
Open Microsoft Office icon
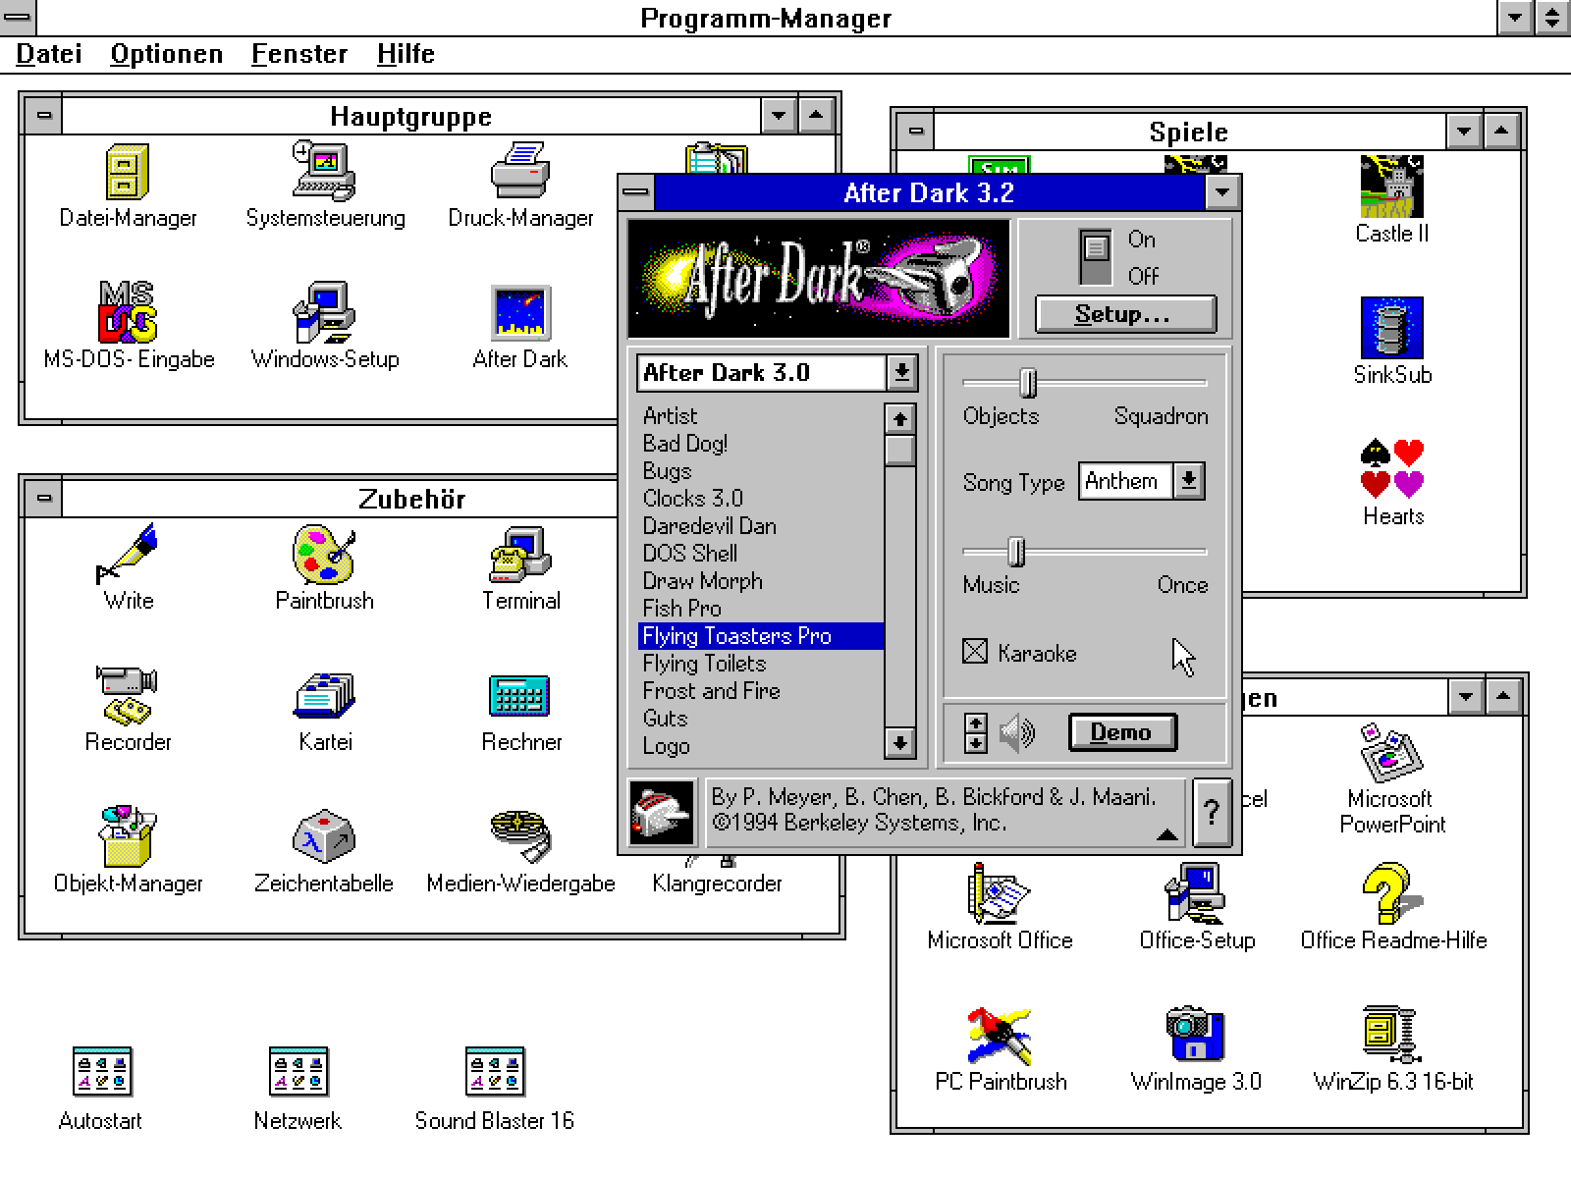(1000, 893)
